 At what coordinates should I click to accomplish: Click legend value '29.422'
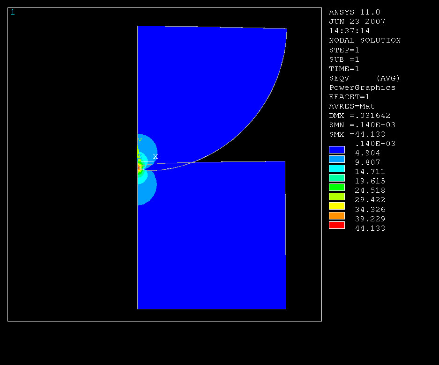tap(370, 200)
